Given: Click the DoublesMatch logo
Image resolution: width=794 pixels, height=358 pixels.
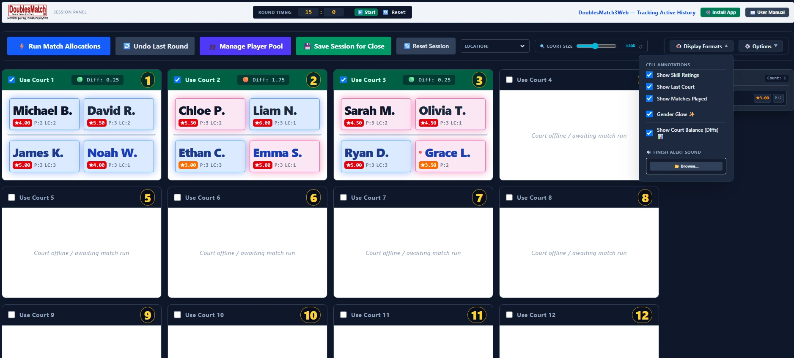Looking at the screenshot, I should click(x=27, y=12).
